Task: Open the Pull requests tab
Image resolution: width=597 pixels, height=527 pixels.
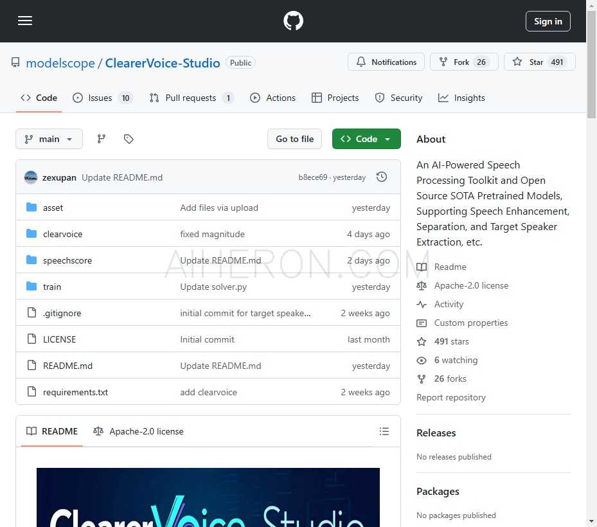Action: pyautogui.click(x=192, y=98)
